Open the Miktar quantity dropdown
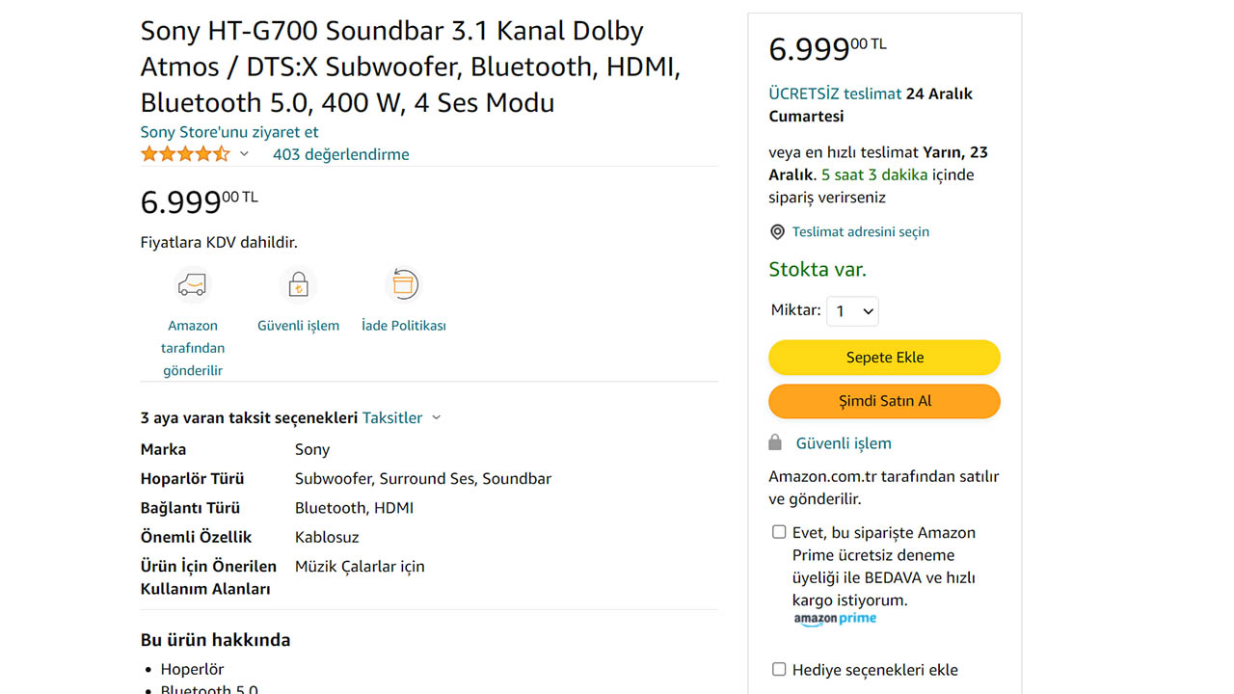1234x694 pixels. (x=853, y=311)
